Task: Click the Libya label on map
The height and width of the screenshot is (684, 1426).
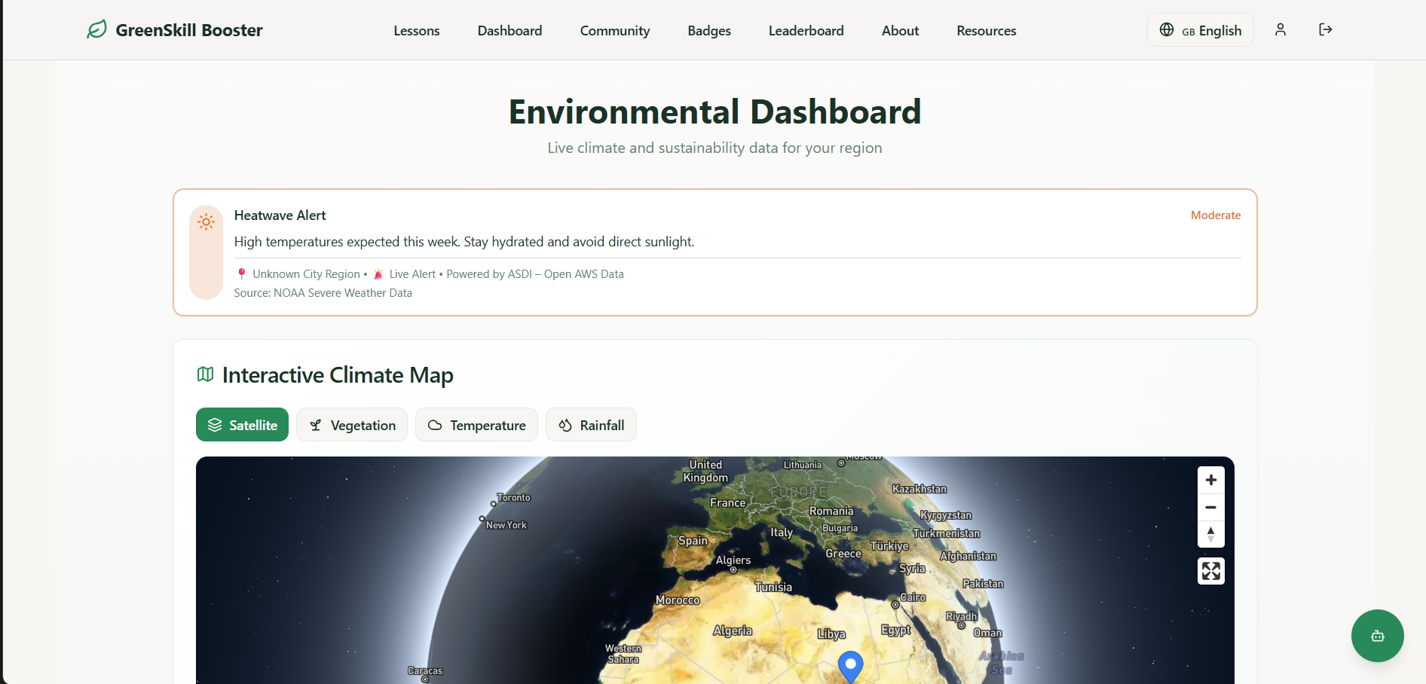Action: (831, 634)
